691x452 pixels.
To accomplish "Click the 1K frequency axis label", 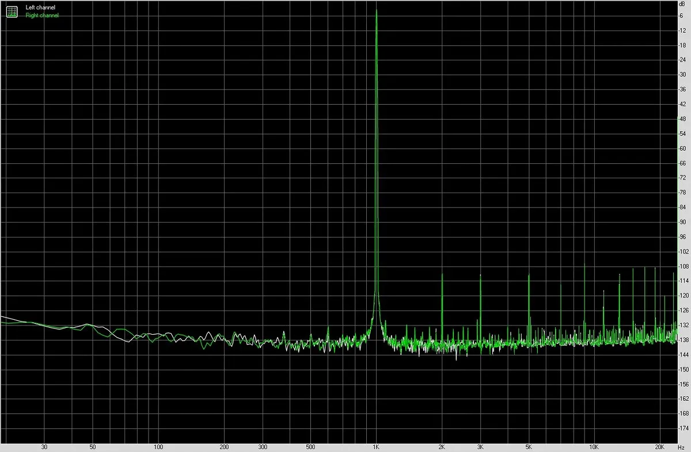I will [376, 446].
